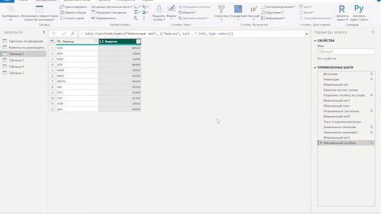Select query Таблица 4
Image resolution: width=381 pixels, height=214 pixels.
click(24, 67)
